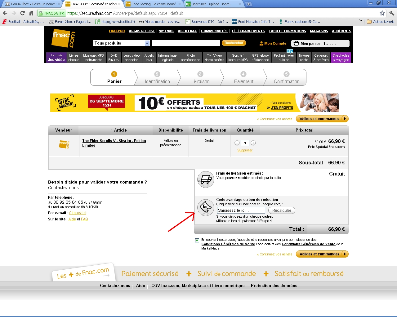Screen dimensions: 397x317
Task: Click the Recalculer button
Action: 282,211
